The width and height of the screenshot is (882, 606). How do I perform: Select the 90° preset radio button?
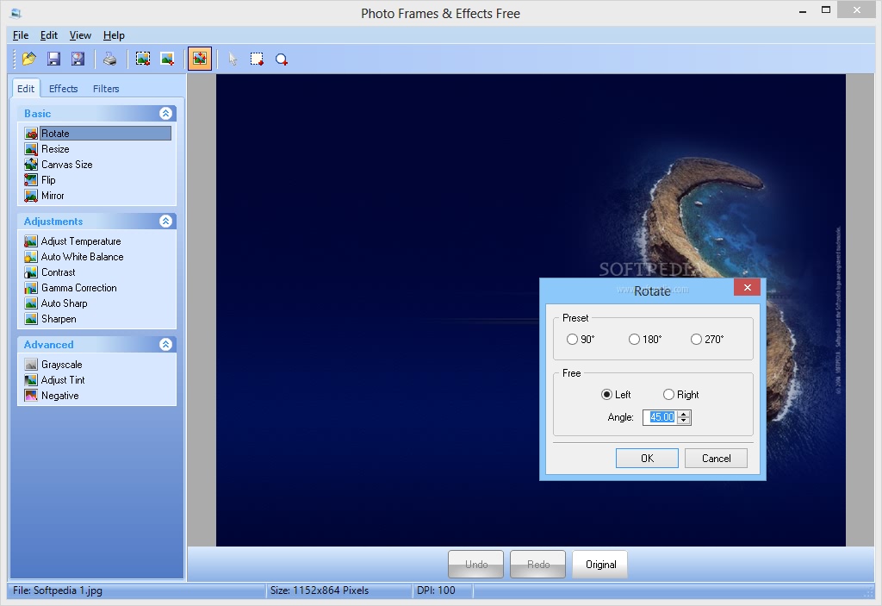(x=572, y=339)
